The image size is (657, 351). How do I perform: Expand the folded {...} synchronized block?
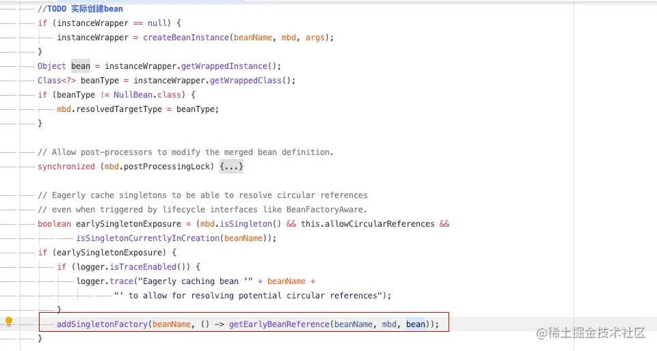click(x=231, y=167)
